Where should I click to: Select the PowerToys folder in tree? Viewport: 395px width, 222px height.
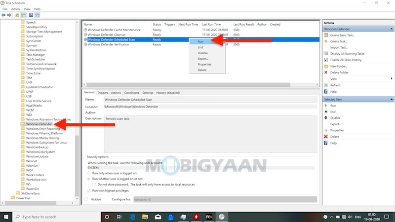point(23,198)
